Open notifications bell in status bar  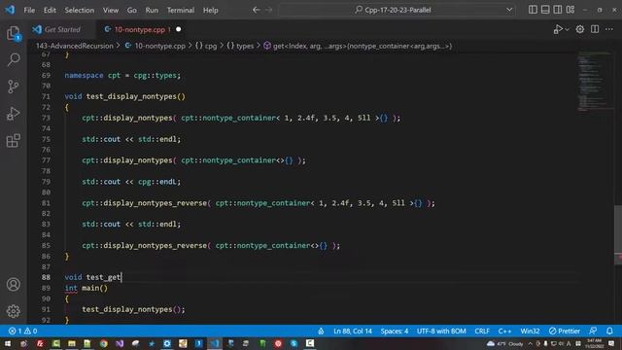click(x=609, y=331)
